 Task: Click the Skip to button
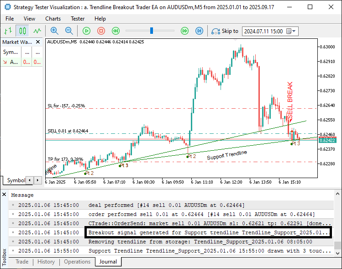pos(225,31)
